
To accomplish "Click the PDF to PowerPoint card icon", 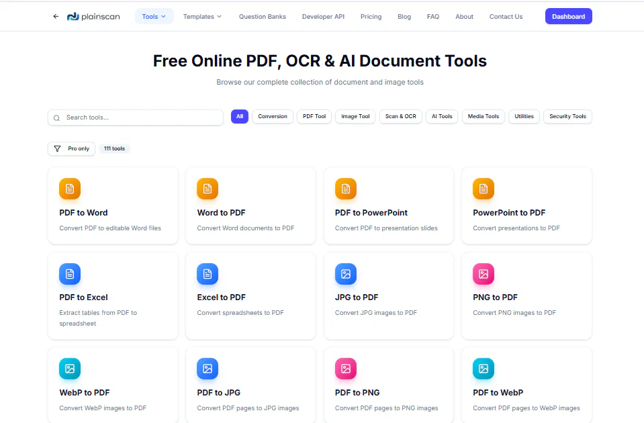I will (x=346, y=189).
